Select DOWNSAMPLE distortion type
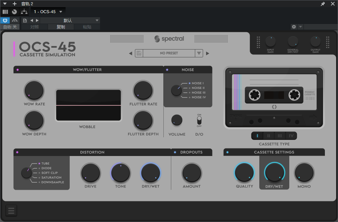The height and width of the screenshot is (222, 338). [x=51, y=182]
